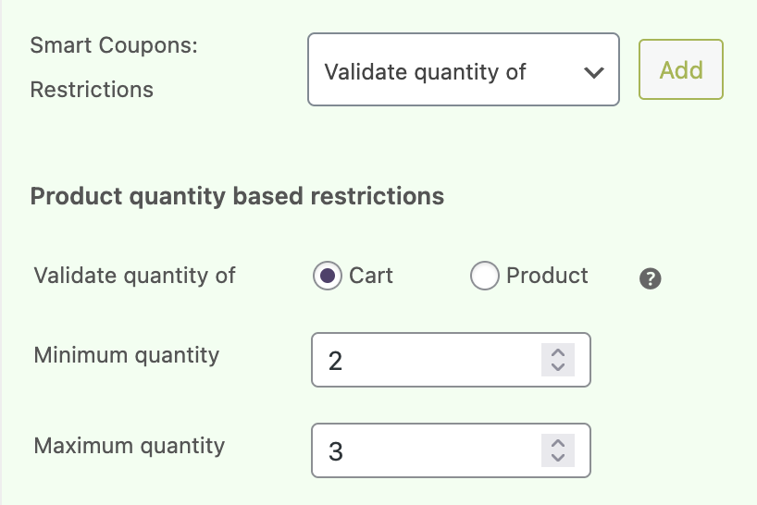The height and width of the screenshot is (505, 757).
Task: Focus the Maximum quantity input field
Action: (426, 450)
